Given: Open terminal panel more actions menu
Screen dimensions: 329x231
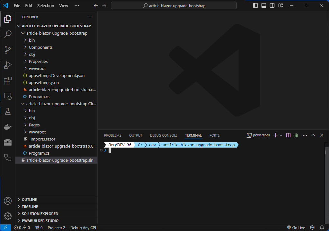Looking at the screenshot, I should point(305,135).
